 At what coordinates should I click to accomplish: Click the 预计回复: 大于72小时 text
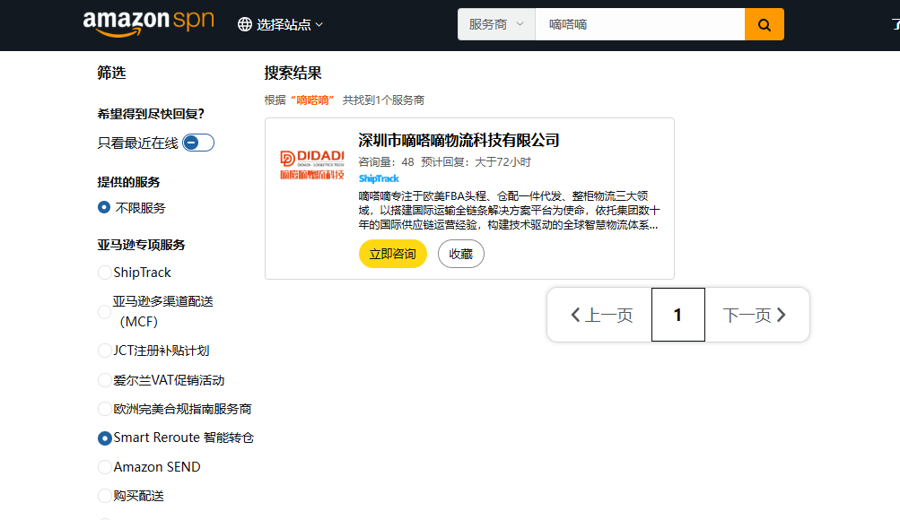tap(476, 161)
